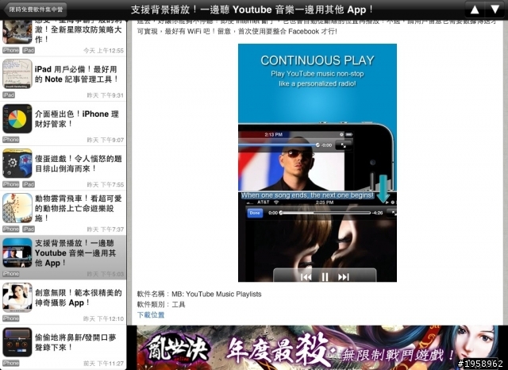Tap the roller coaster game icon
The image size is (508, 370).
click(x=17, y=208)
